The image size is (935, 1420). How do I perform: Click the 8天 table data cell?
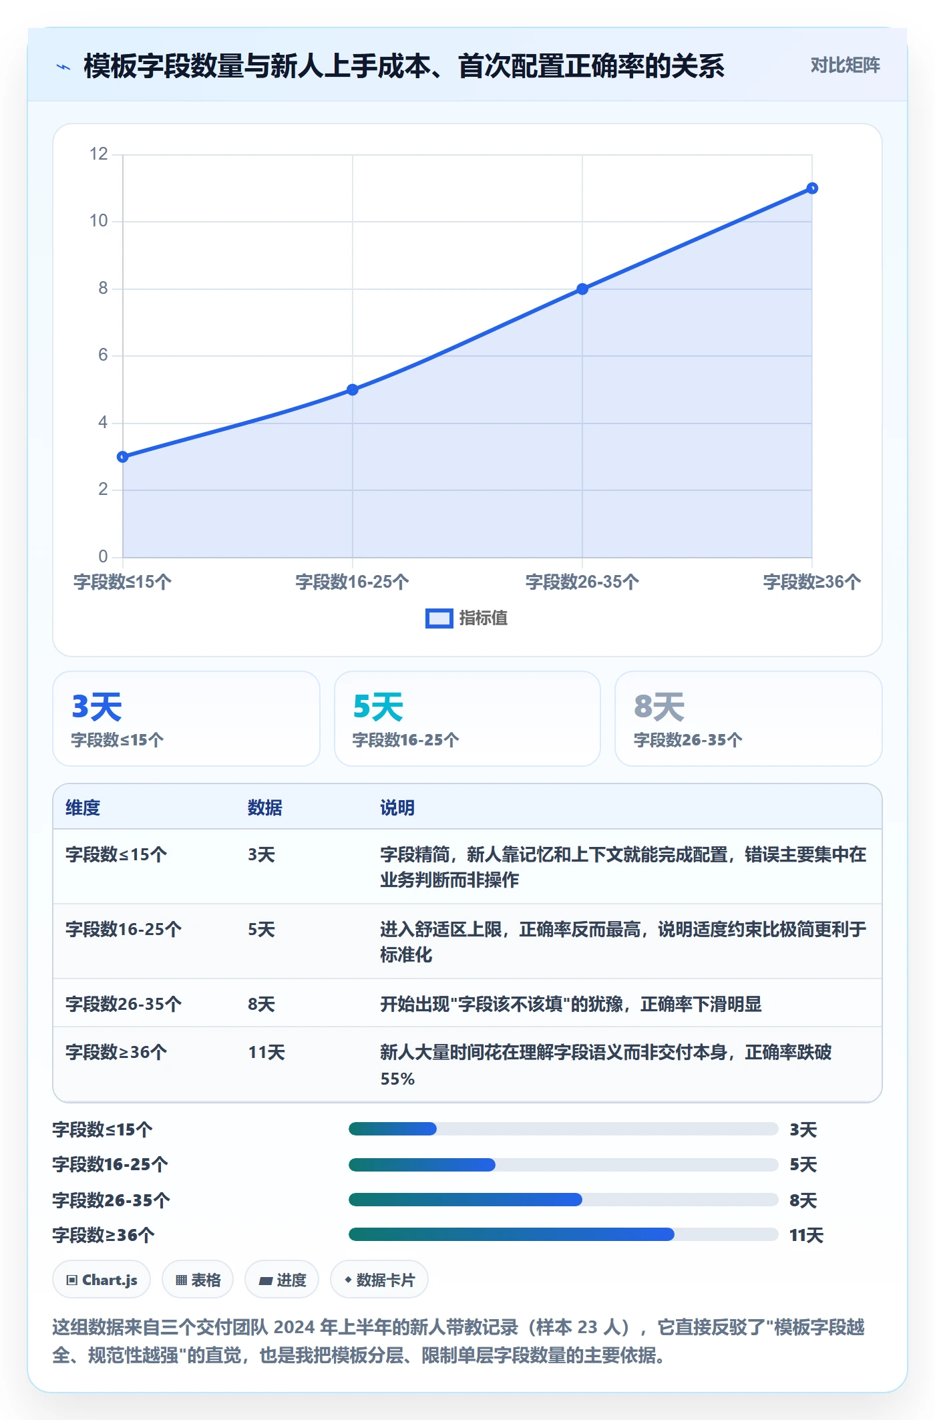(261, 1005)
